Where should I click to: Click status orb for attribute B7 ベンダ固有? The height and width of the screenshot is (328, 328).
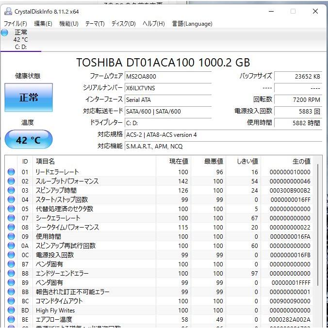11,264
